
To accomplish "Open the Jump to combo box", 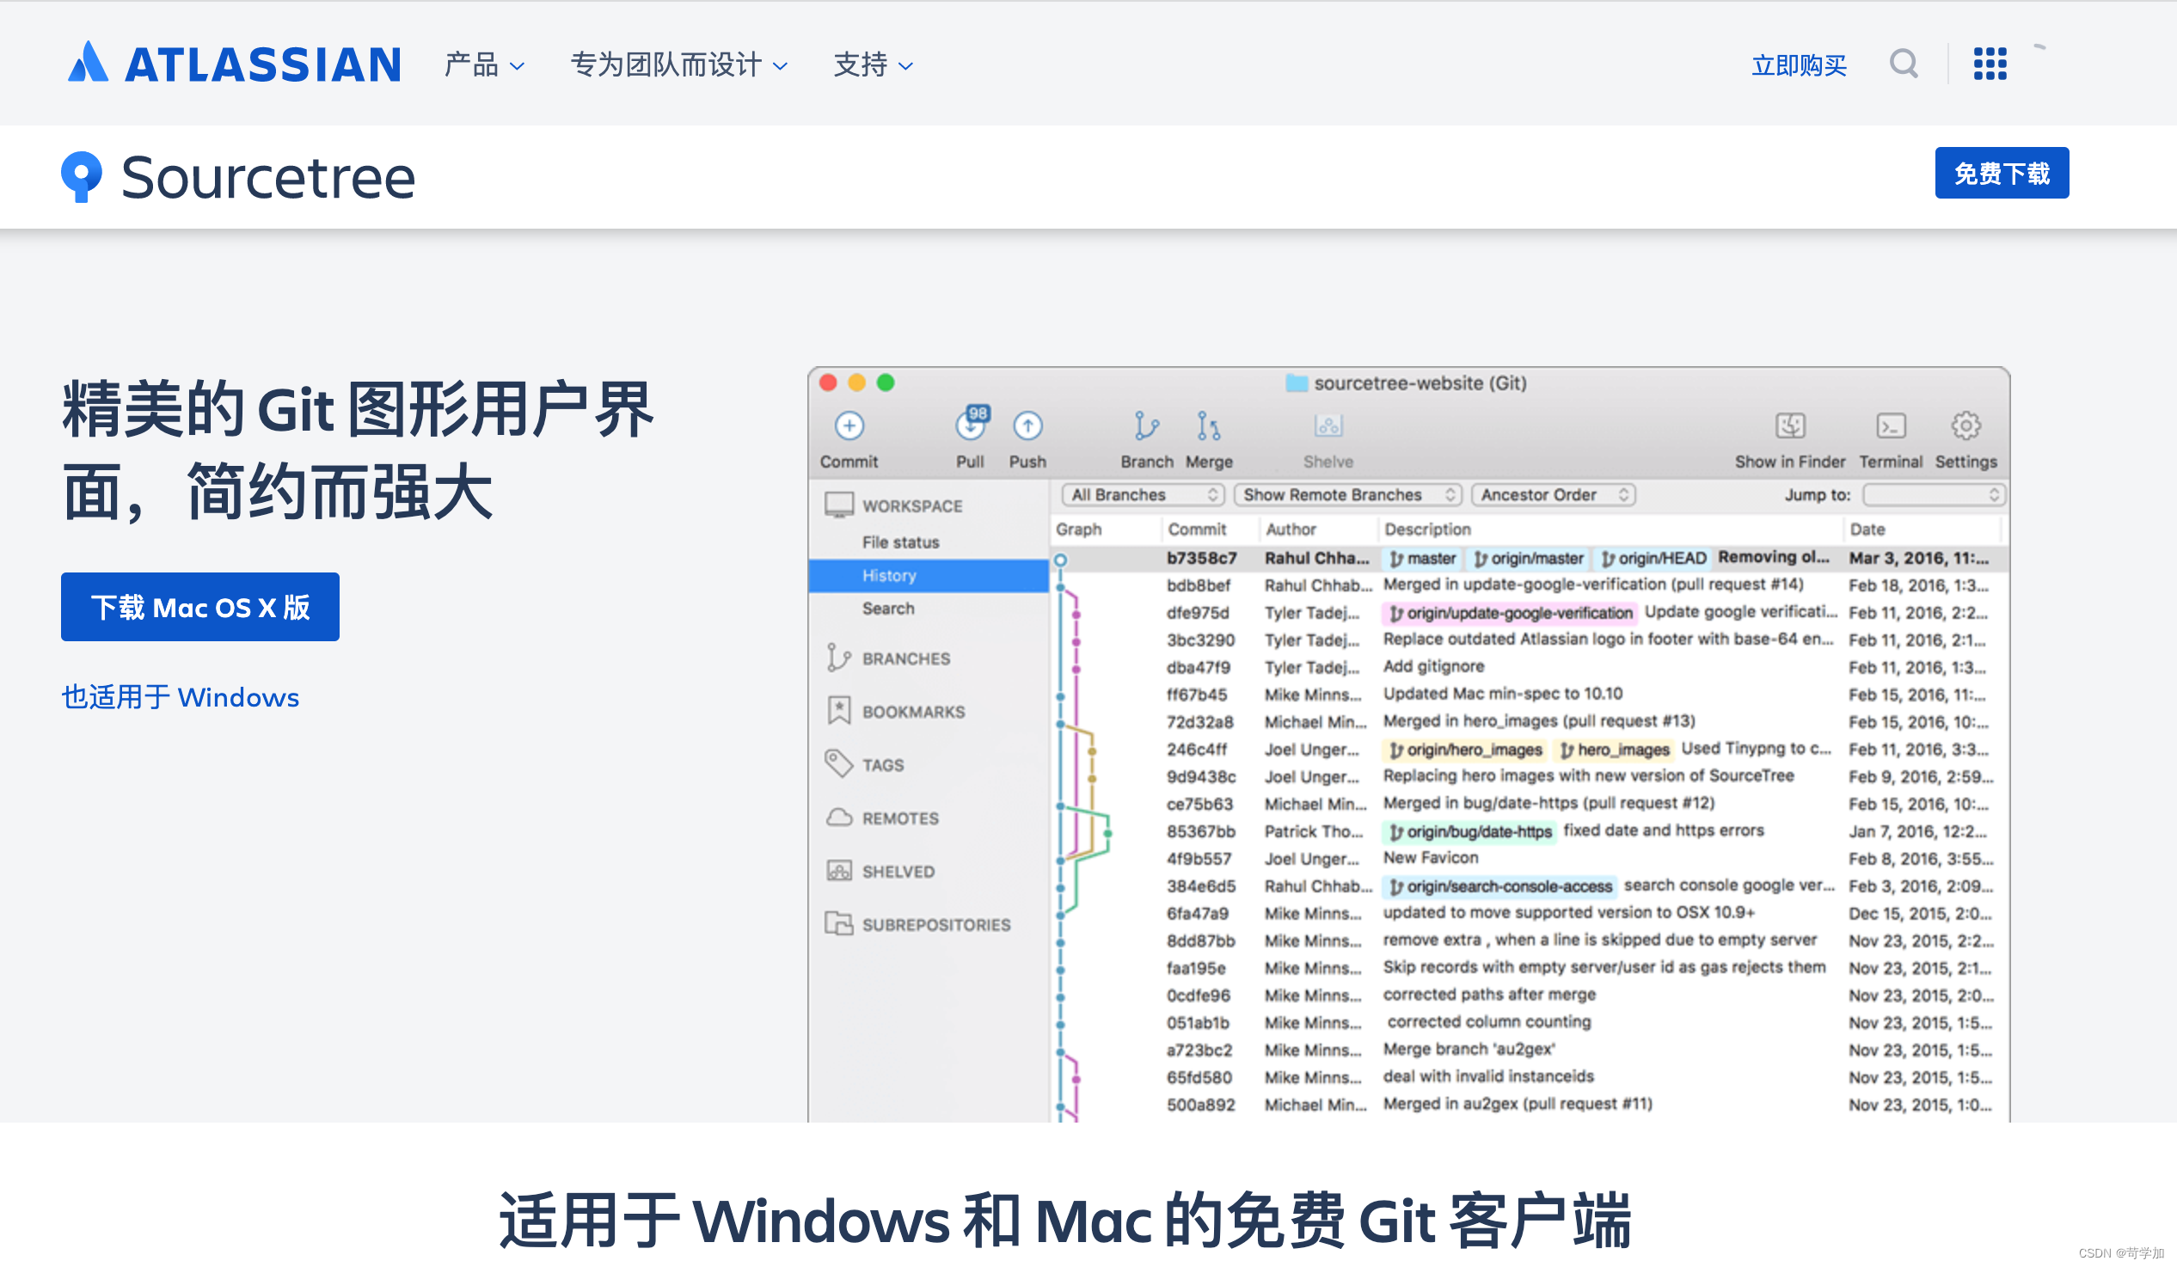I will point(1934,495).
